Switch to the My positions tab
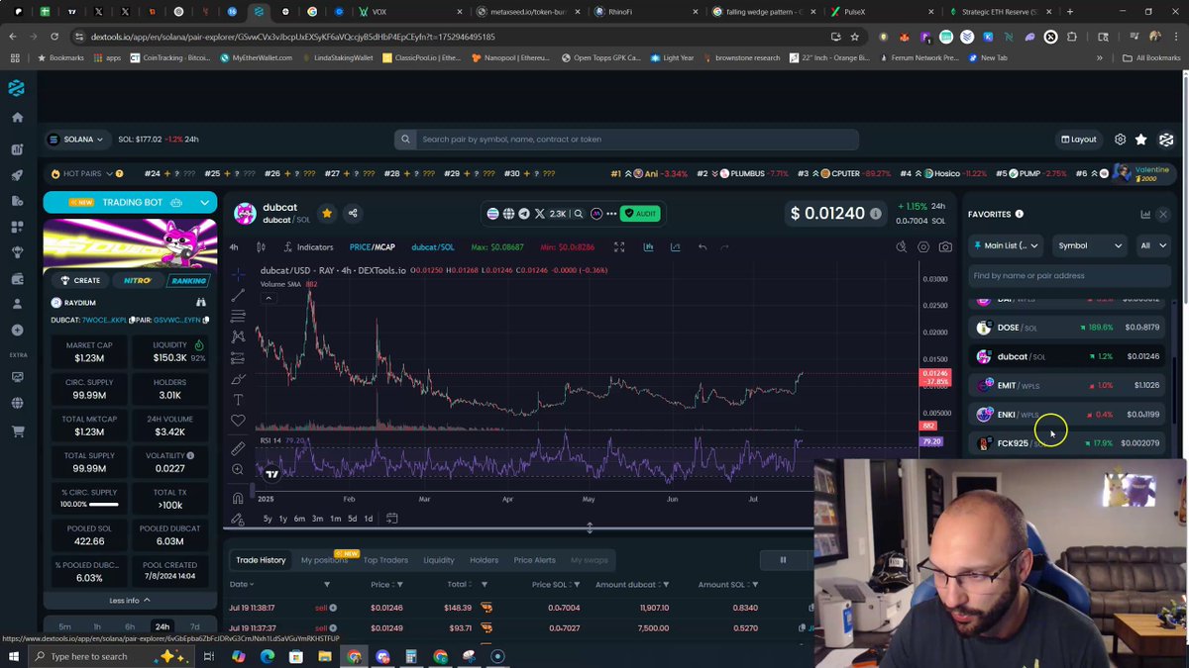Screen dimensions: 1189x668 [x=325, y=560]
